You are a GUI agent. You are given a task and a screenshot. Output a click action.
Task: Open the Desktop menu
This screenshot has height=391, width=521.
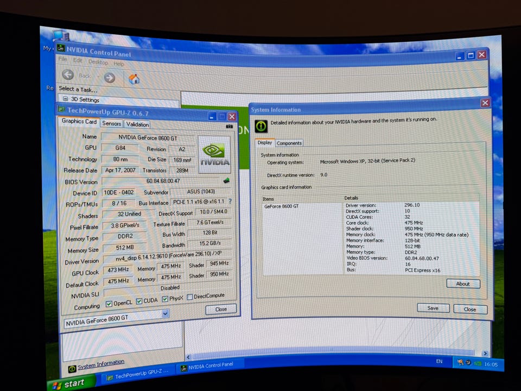click(98, 62)
